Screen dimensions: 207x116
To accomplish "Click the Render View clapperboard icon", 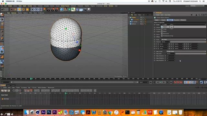I will coord(49,9).
